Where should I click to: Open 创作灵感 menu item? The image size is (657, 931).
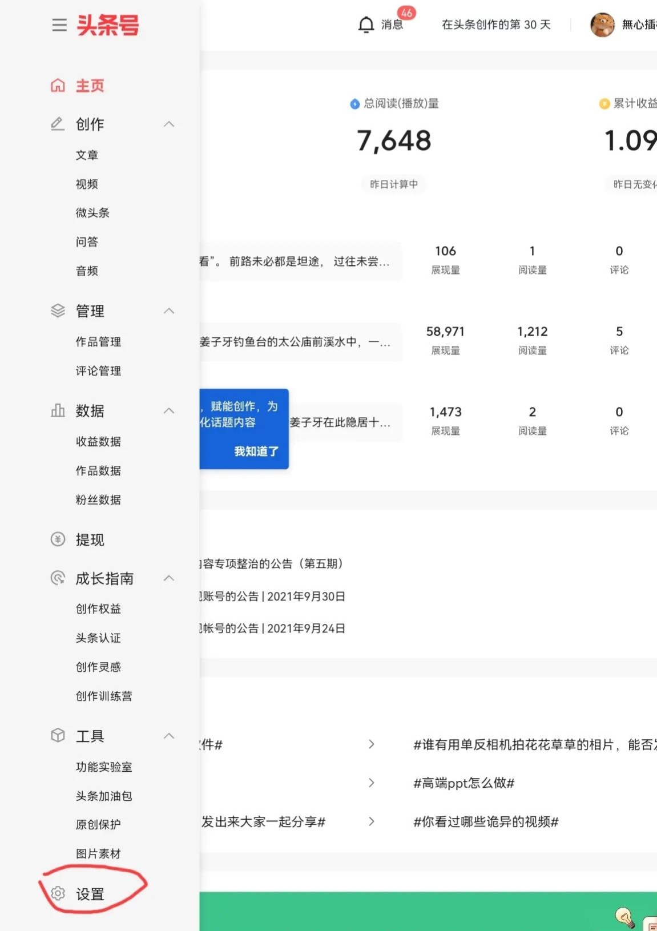tap(98, 667)
